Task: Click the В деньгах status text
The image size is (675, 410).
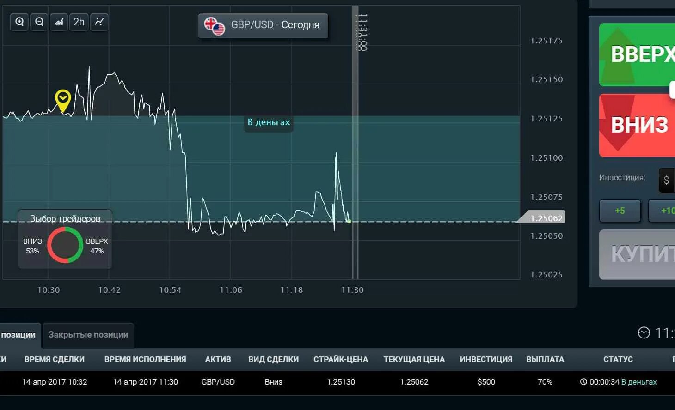Action: [x=639, y=382]
